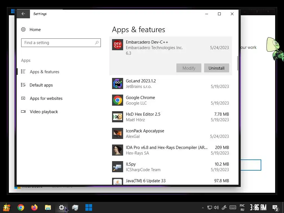
Task: Minimize the Settings window
Action: click(207, 14)
